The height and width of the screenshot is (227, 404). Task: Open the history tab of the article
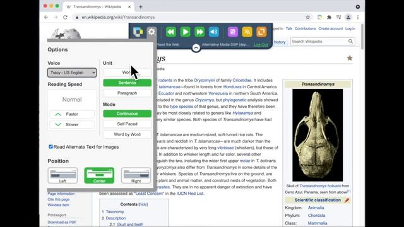point(280,42)
